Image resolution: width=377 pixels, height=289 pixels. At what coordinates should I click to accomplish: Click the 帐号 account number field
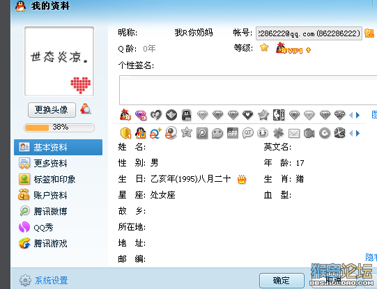click(x=309, y=33)
